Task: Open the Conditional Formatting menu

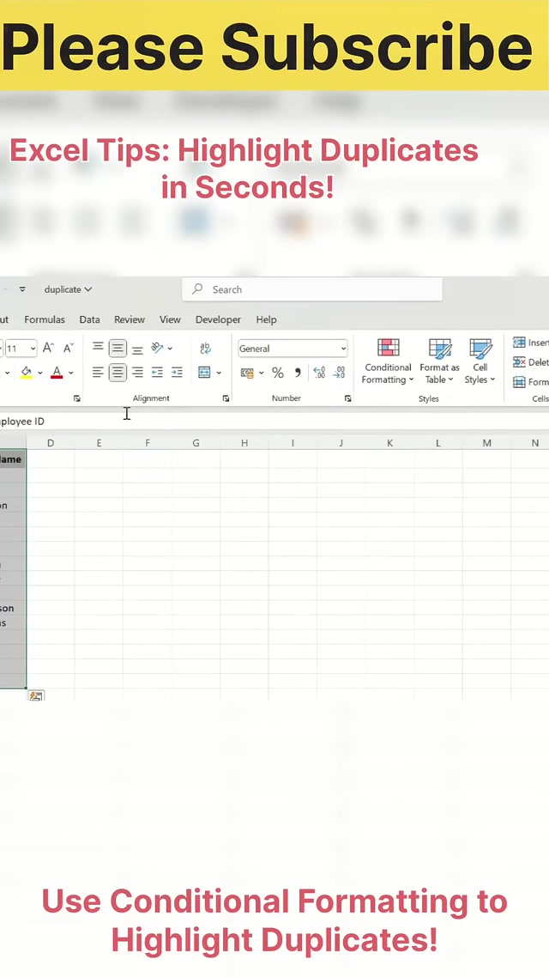Action: (388, 361)
